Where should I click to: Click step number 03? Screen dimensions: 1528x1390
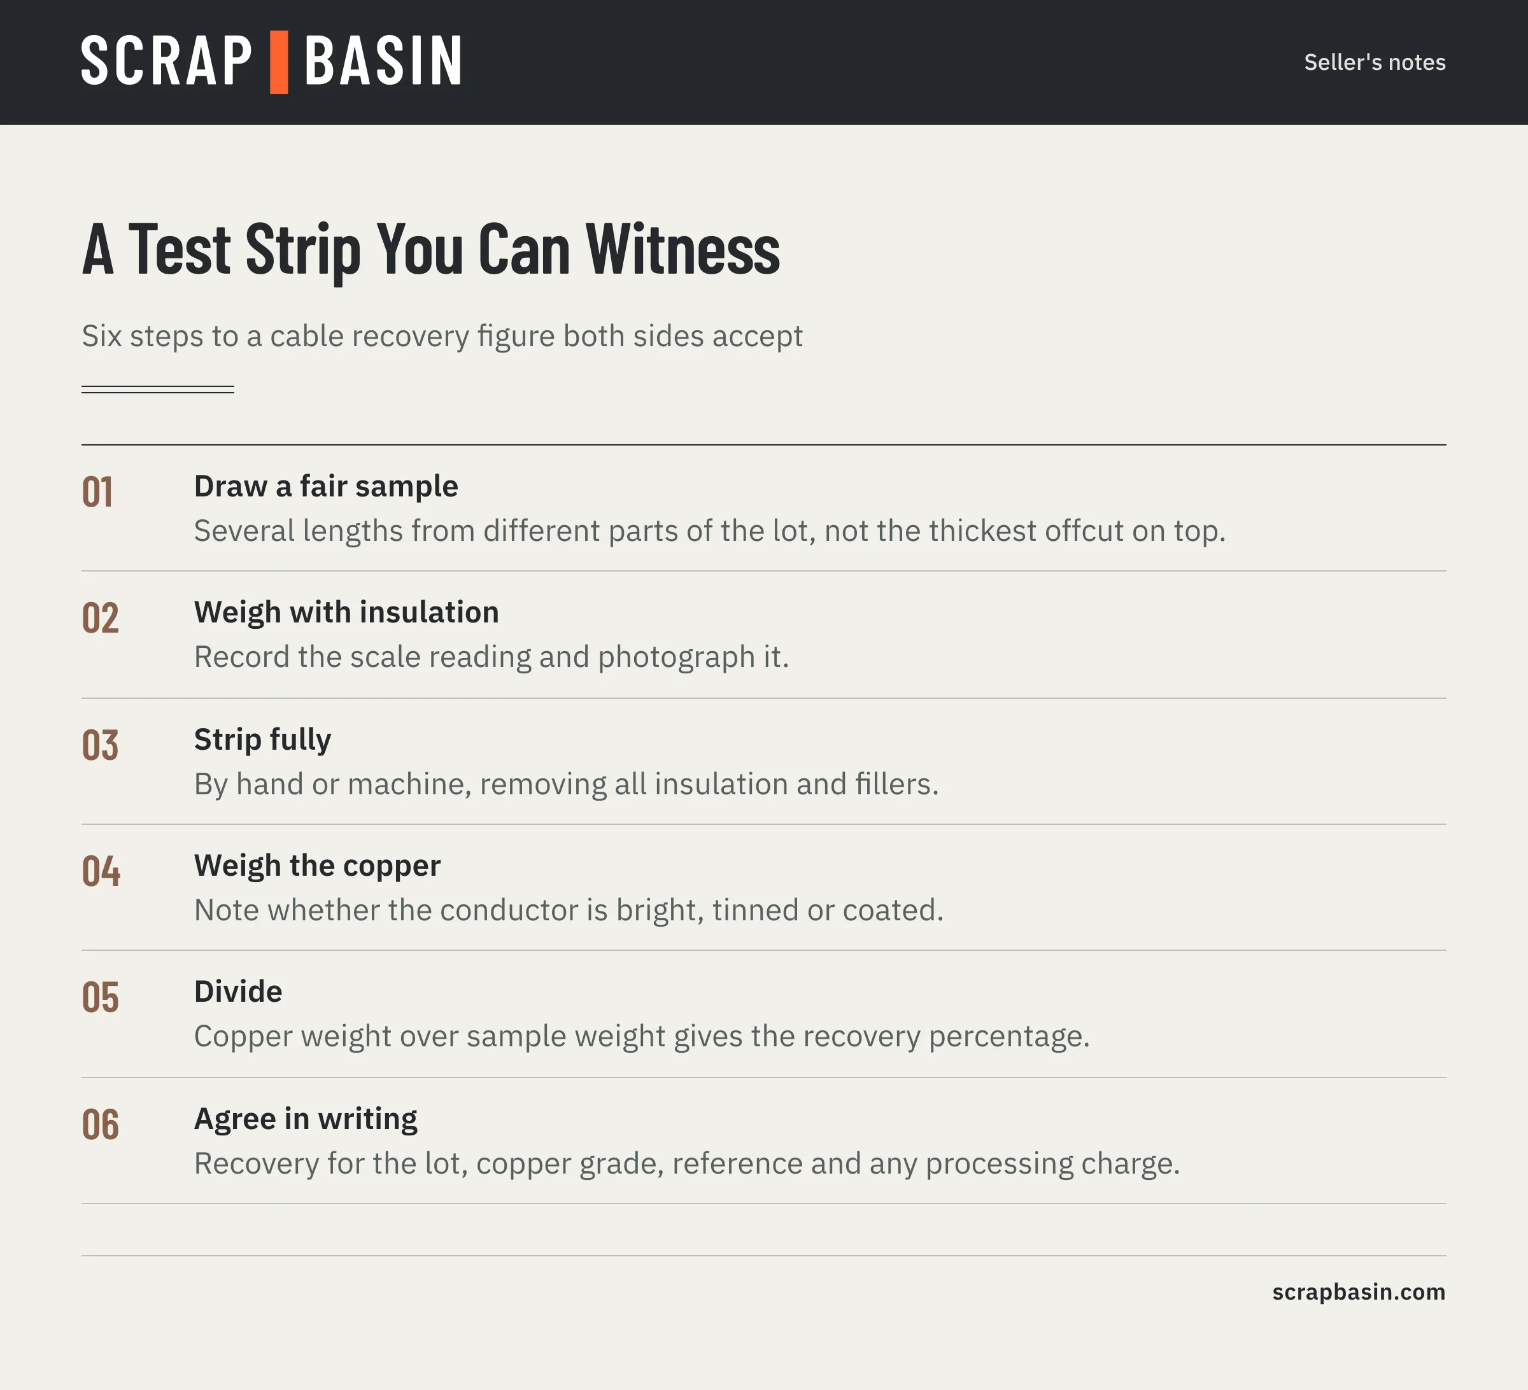click(x=100, y=745)
